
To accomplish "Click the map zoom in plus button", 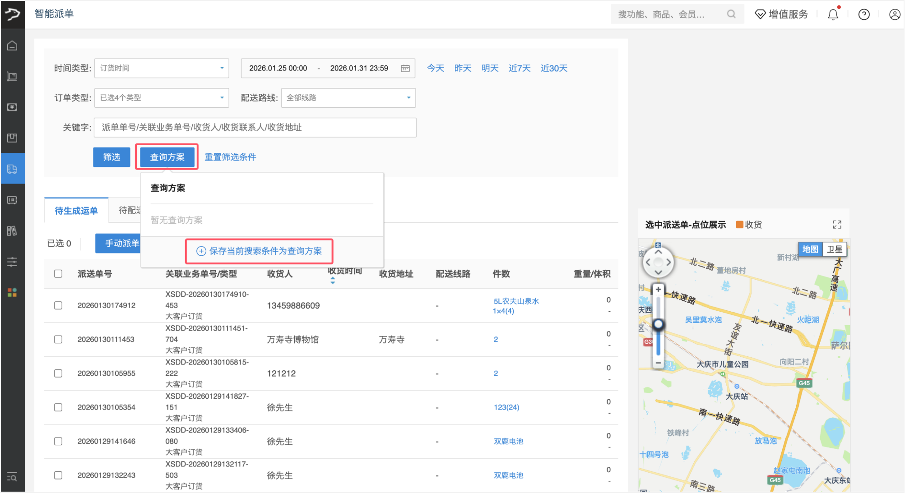I will tap(658, 290).
